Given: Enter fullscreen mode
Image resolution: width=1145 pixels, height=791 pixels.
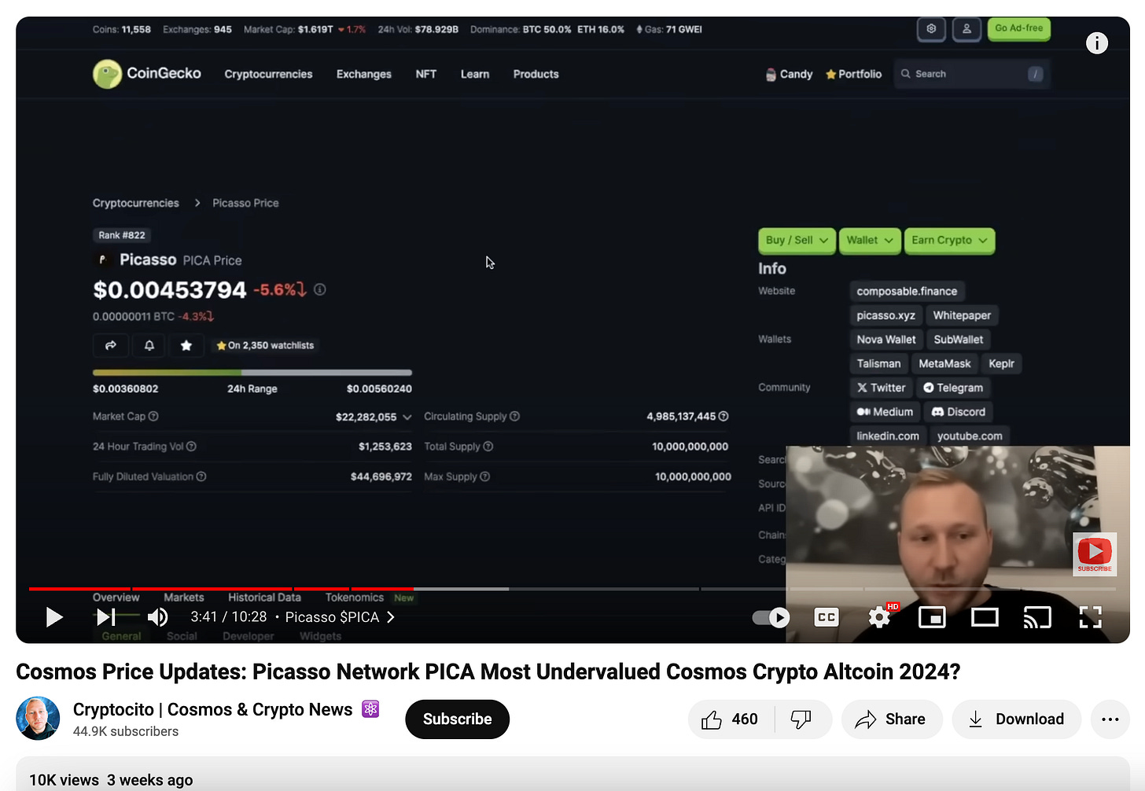Looking at the screenshot, I should click(x=1090, y=617).
